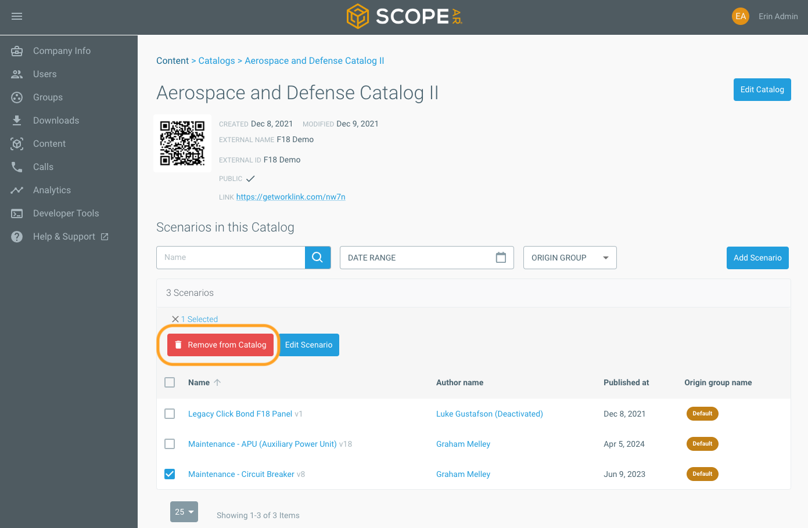808x528 pixels.
Task: Click the Analytics chart icon
Action: click(x=17, y=190)
